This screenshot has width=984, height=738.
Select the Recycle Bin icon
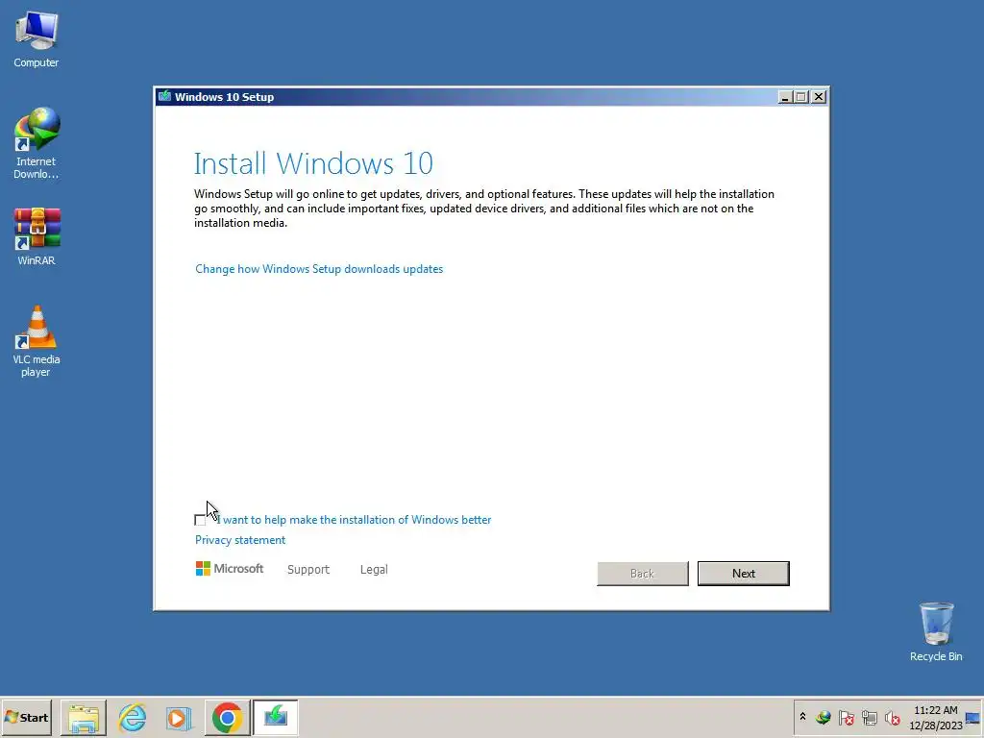[936, 632]
